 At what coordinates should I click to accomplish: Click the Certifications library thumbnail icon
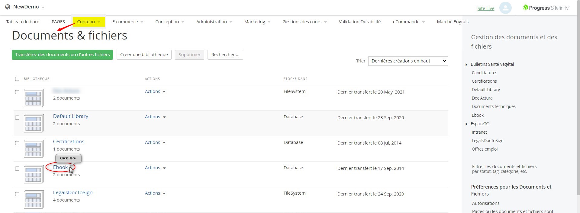pyautogui.click(x=34, y=148)
